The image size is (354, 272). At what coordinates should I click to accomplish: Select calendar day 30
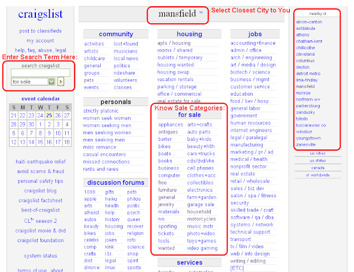(x=31, y=124)
